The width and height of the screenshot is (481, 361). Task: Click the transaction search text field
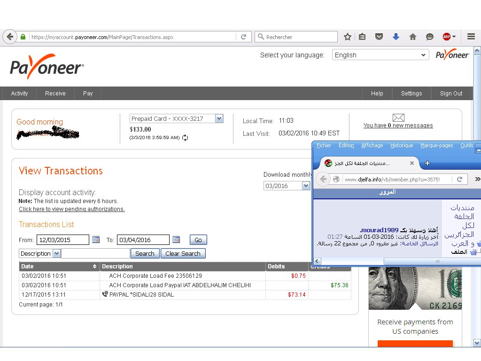coord(95,253)
